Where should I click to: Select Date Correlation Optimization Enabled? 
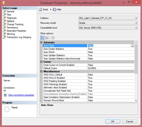pos(88,97)
